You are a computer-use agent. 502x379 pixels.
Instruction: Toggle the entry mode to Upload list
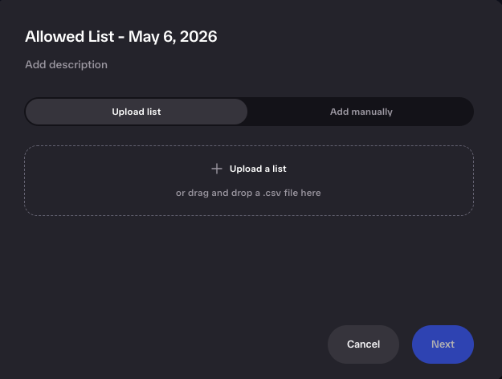pos(137,112)
